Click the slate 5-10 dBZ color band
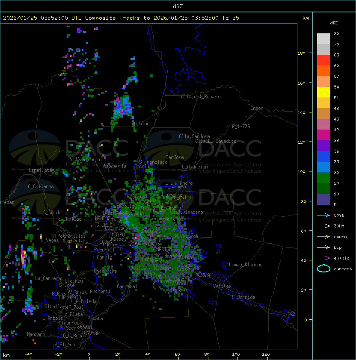Viewport: 356px width, 360px height. pyautogui.click(x=323, y=199)
